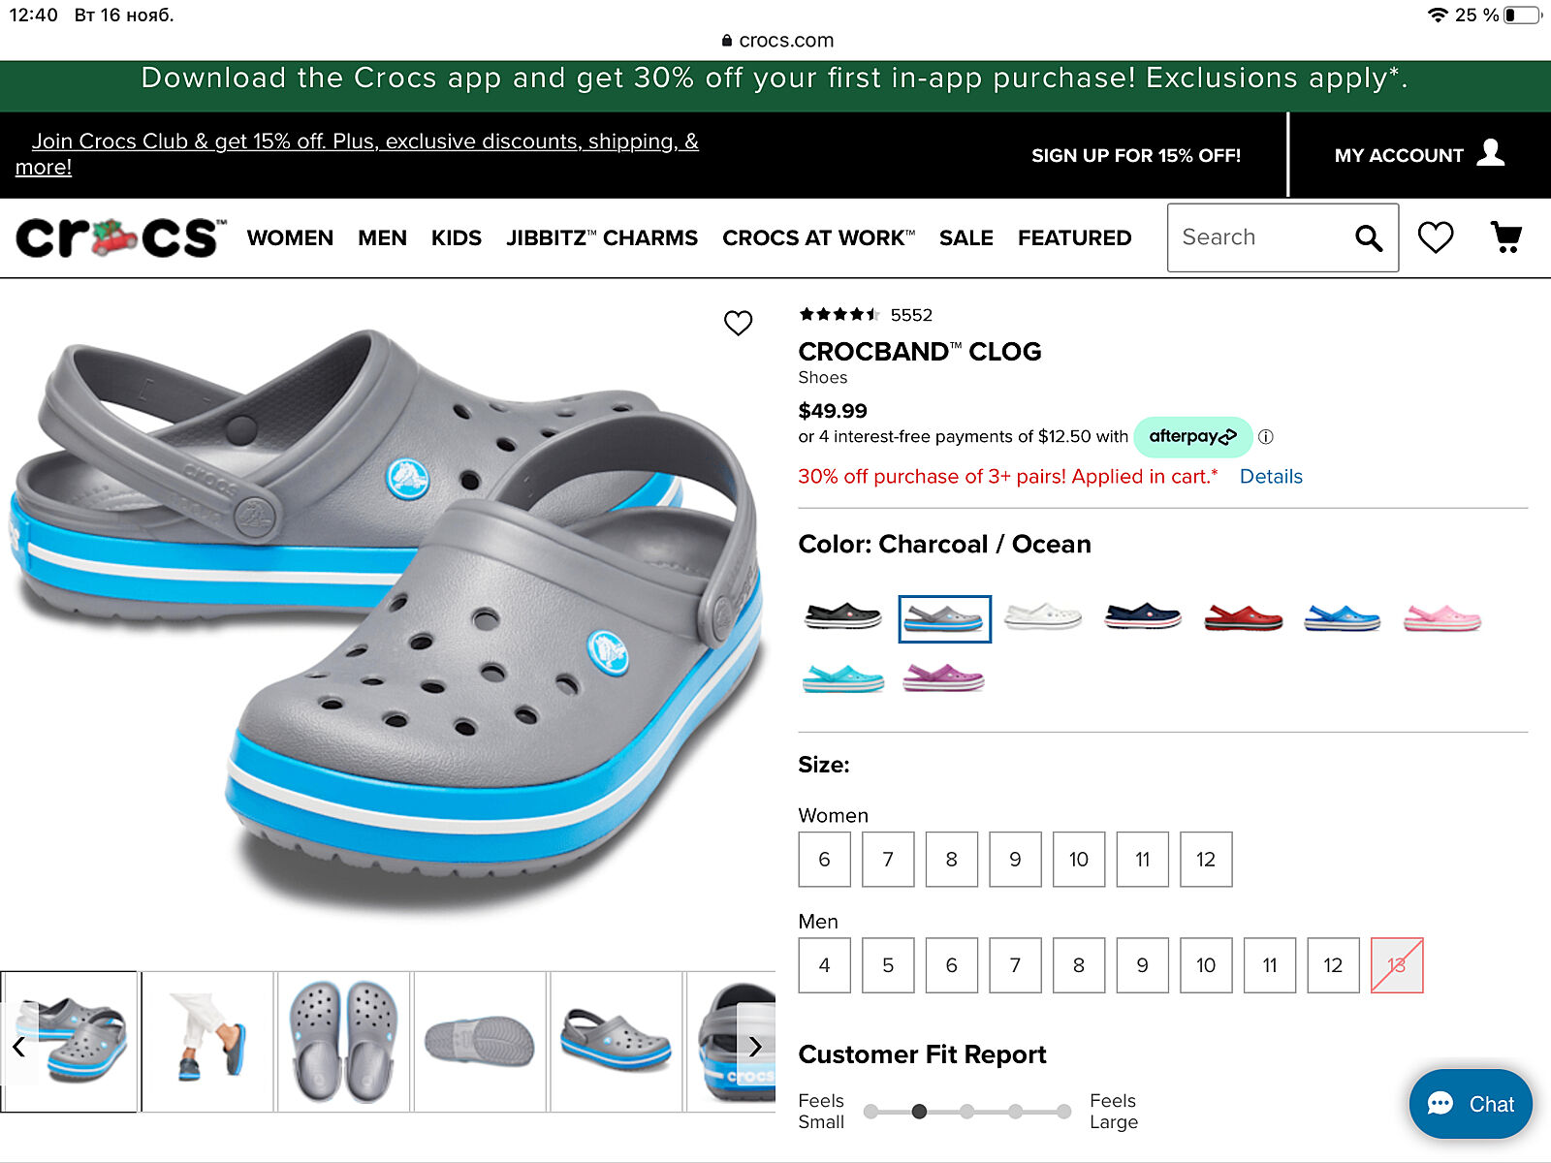
Task: Click Sign Up For 15% Off
Action: (x=1136, y=156)
